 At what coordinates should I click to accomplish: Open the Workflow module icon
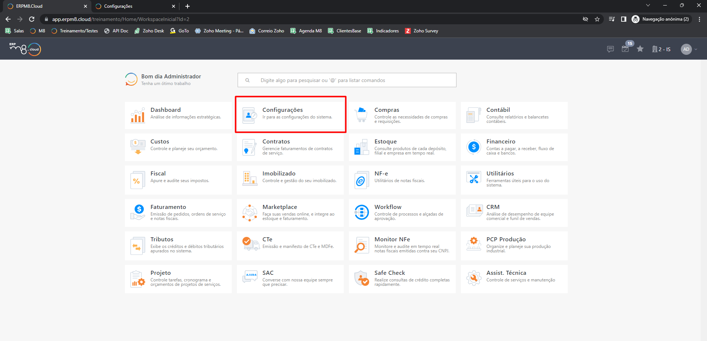(361, 212)
